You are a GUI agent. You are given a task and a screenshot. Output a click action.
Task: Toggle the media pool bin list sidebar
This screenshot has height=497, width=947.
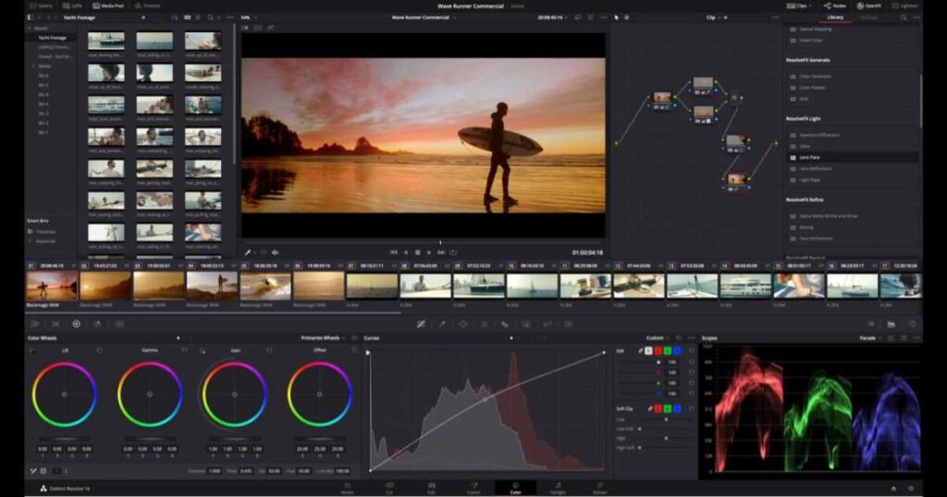click(x=31, y=18)
